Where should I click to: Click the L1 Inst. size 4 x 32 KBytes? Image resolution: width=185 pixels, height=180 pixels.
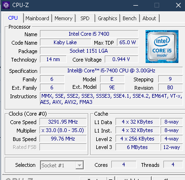pos(138,130)
